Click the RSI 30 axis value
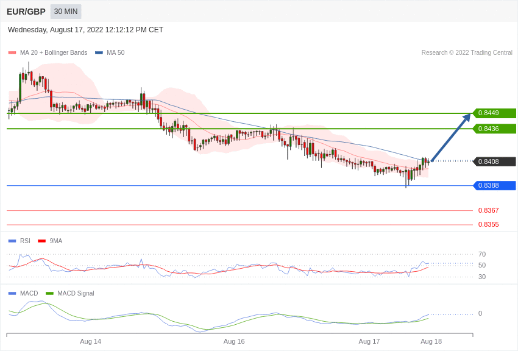This screenshot has width=518, height=351. coord(482,277)
